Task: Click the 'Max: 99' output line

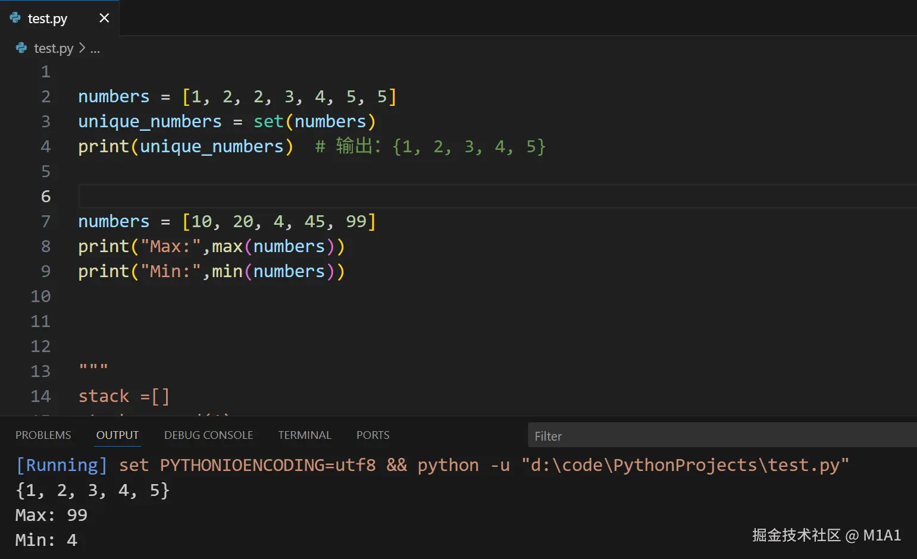Action: [51, 515]
